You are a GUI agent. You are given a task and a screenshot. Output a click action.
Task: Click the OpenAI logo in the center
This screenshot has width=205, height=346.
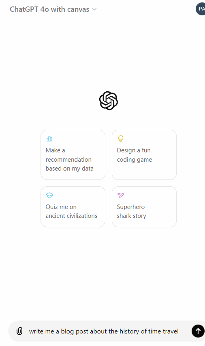108,100
